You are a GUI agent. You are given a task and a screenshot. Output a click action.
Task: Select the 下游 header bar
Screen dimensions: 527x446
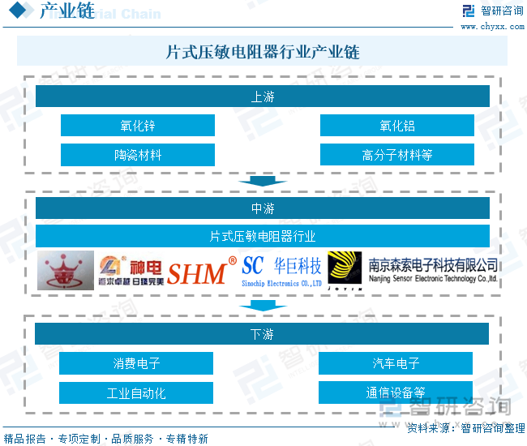pos(262,334)
